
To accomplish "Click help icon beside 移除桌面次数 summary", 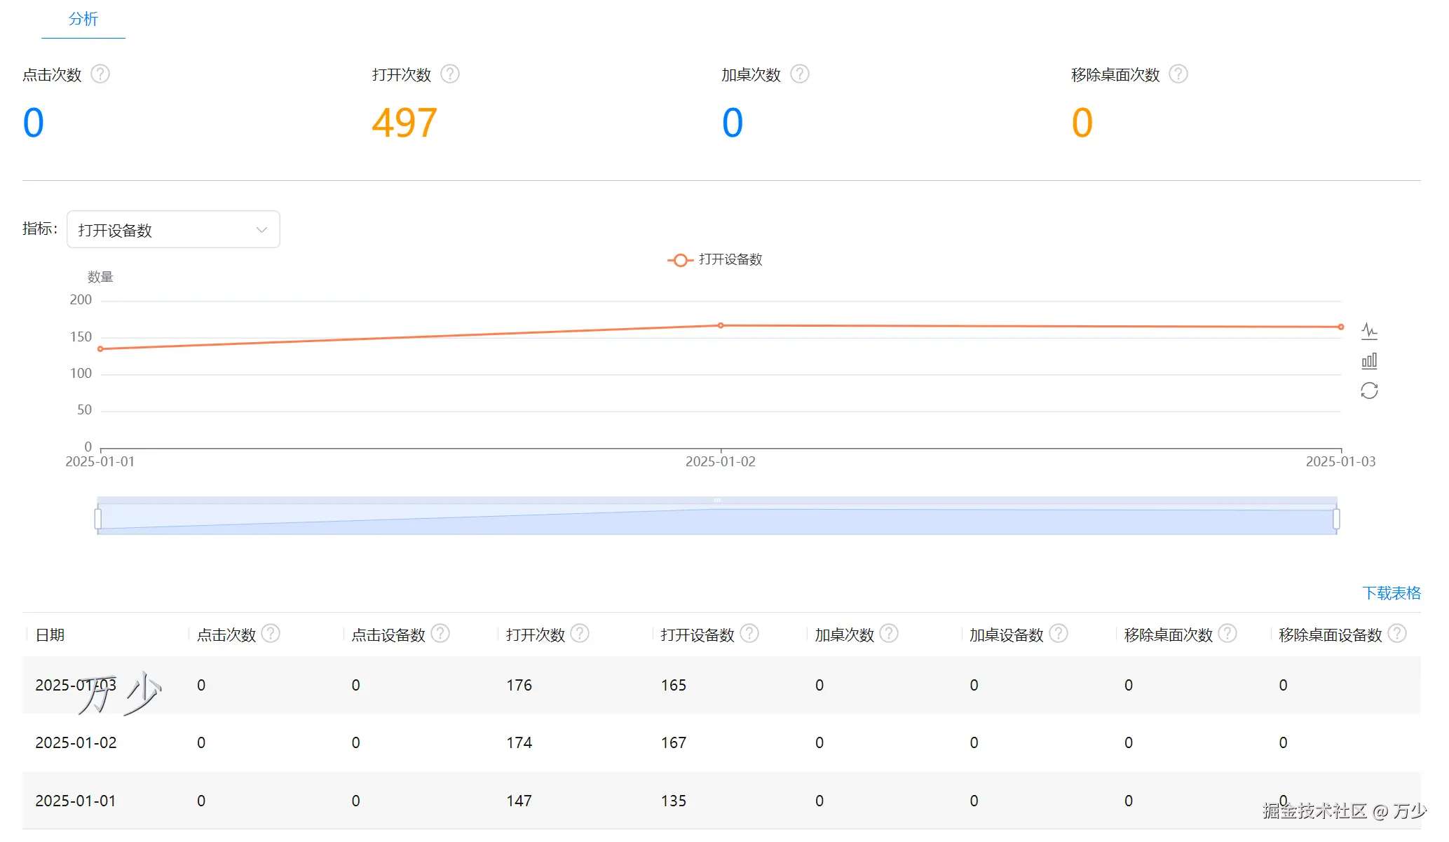I will (x=1178, y=74).
